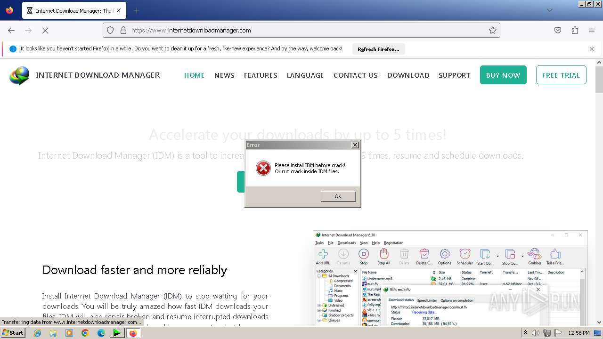Image resolution: width=603 pixels, height=339 pixels.
Task: Open the DOWNLOAD navigation item
Action: point(408,75)
